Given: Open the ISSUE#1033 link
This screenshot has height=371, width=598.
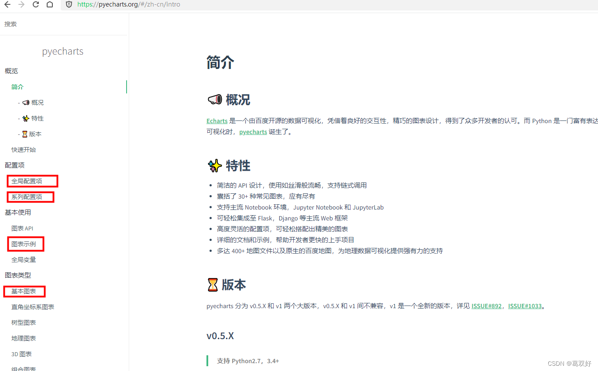Looking at the screenshot, I should point(525,306).
